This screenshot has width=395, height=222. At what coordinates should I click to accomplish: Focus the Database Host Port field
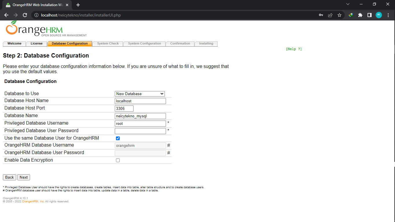coord(124,109)
